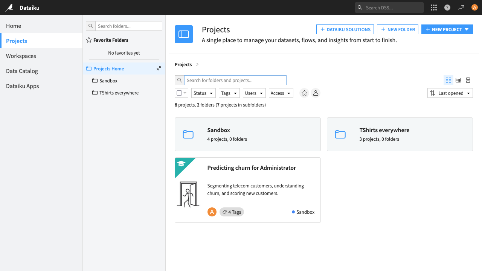Open the Tags filter dropdown

(229, 93)
